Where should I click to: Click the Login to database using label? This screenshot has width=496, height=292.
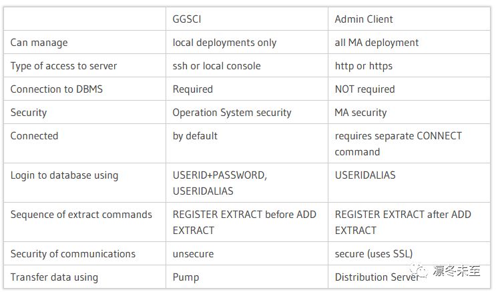[x=64, y=175]
